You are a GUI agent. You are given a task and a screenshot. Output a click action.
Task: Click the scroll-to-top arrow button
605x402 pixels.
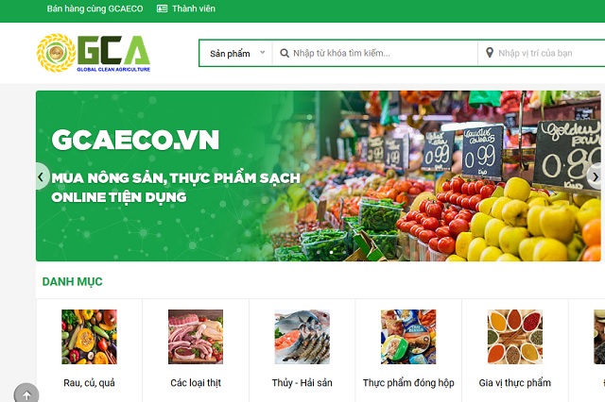(26, 394)
